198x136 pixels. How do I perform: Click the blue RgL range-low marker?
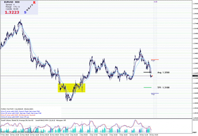tap(155, 94)
